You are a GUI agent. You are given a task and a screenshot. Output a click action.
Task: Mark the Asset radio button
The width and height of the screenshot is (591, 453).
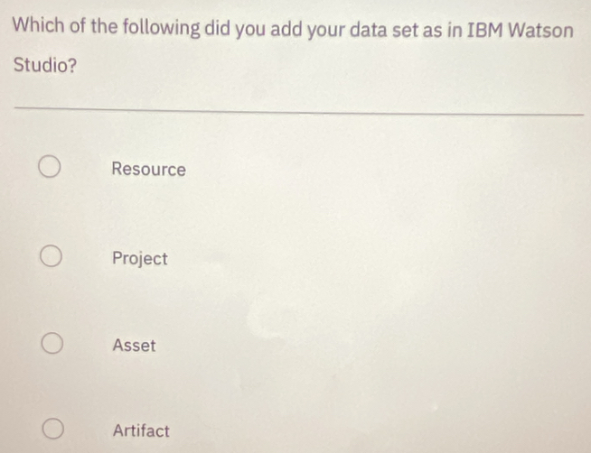pyautogui.click(x=52, y=344)
